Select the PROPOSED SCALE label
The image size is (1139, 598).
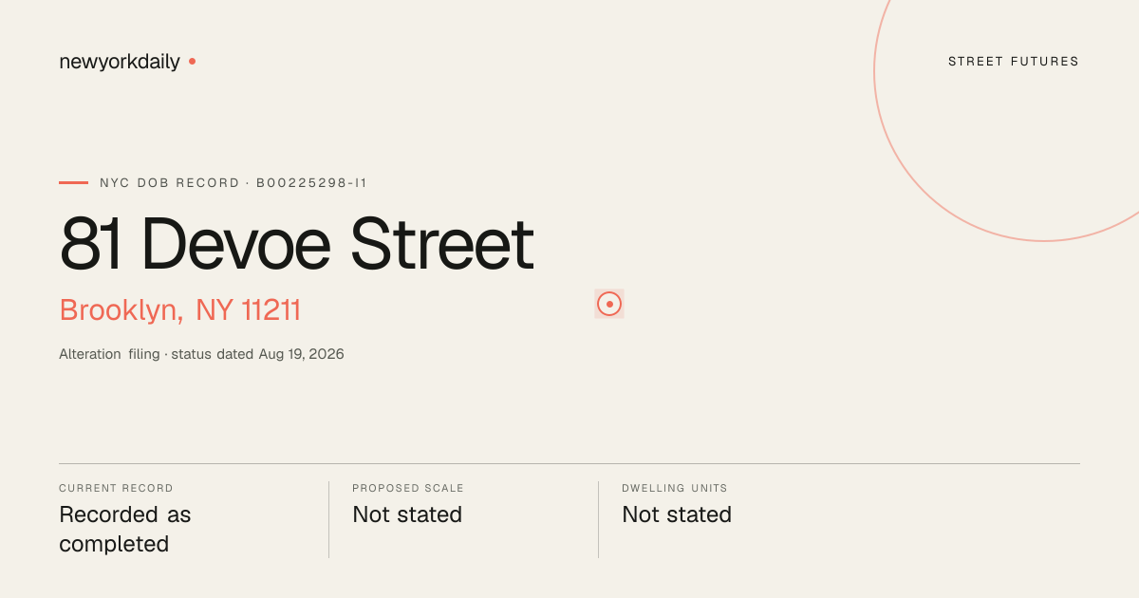click(x=408, y=488)
